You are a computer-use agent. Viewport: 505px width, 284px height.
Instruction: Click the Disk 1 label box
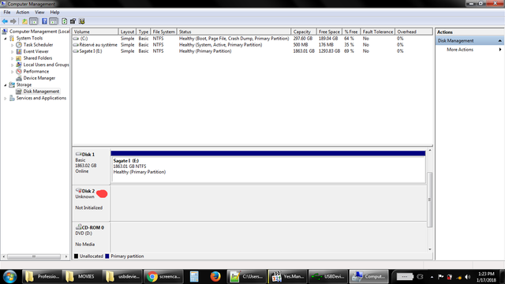92,166
